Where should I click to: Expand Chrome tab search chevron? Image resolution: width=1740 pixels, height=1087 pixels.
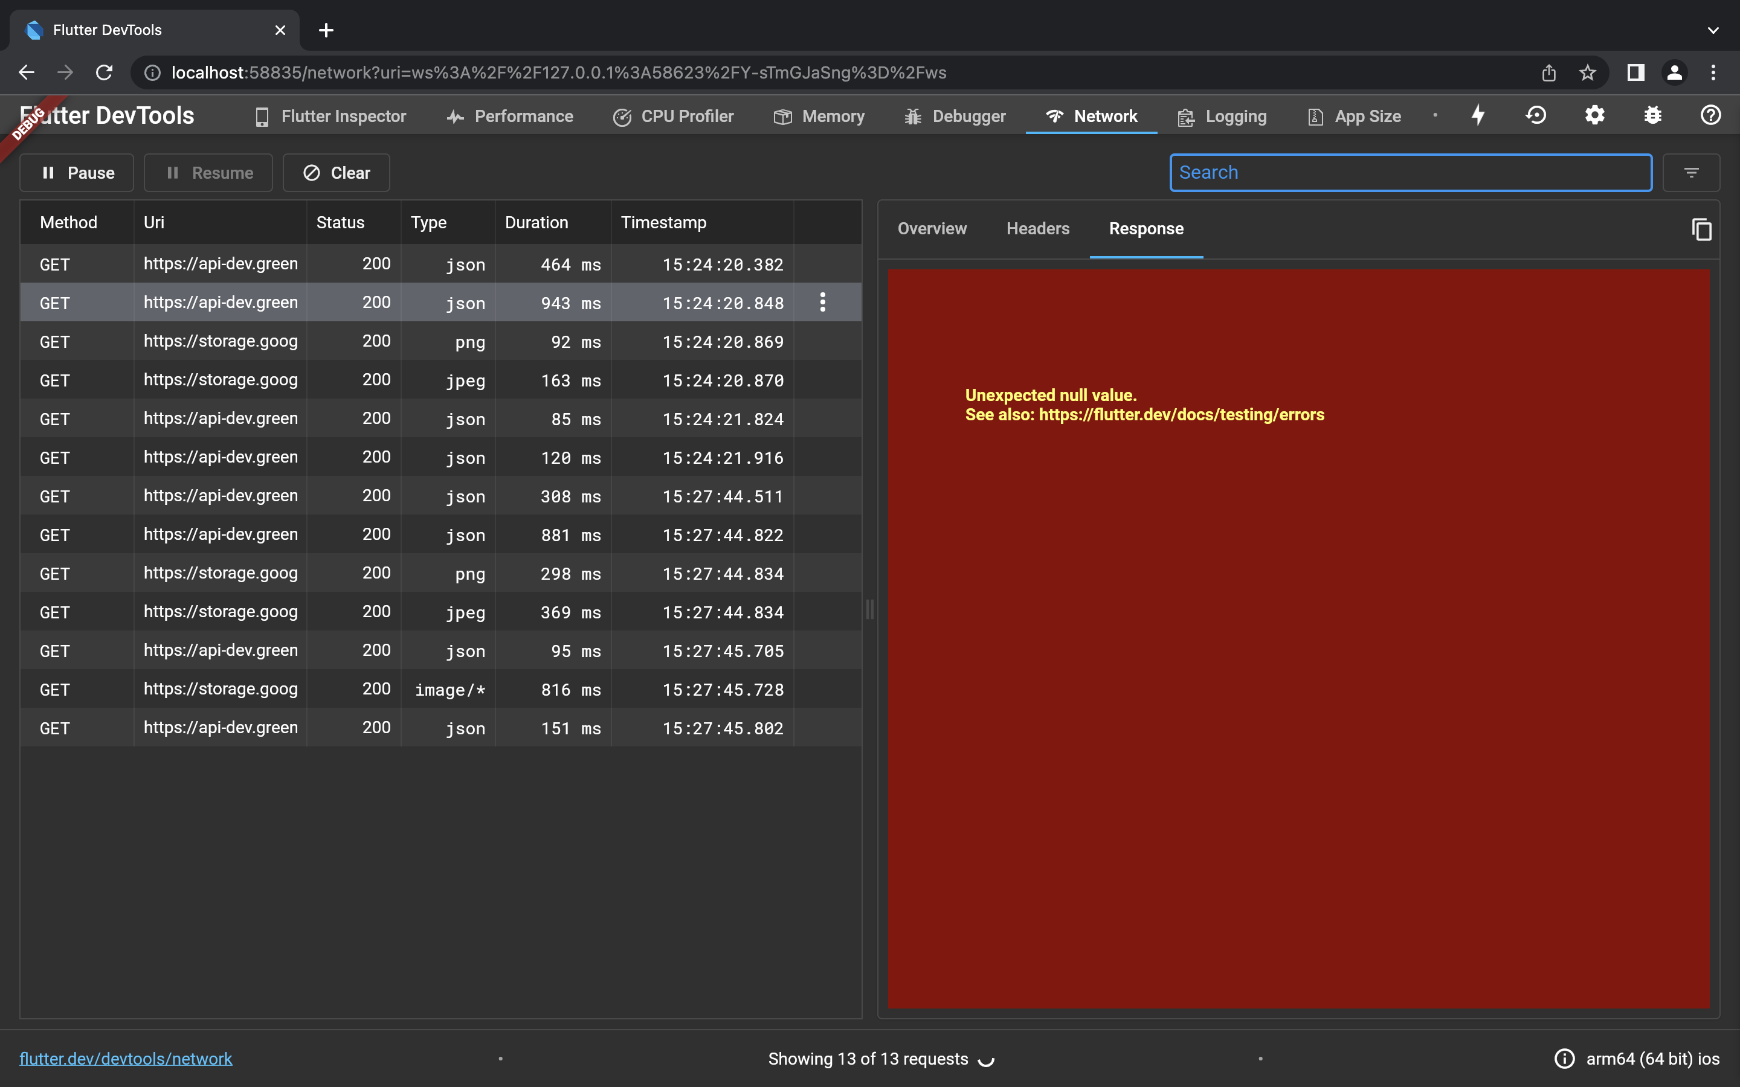click(x=1713, y=30)
